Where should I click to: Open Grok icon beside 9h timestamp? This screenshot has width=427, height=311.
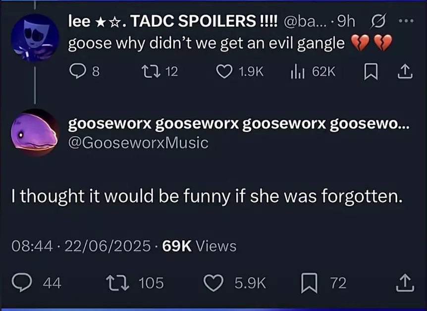pyautogui.click(x=378, y=21)
